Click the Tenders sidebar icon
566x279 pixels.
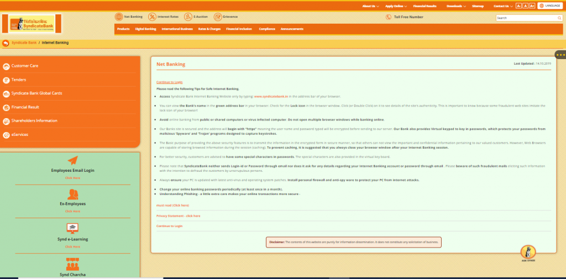pyautogui.click(x=6, y=80)
